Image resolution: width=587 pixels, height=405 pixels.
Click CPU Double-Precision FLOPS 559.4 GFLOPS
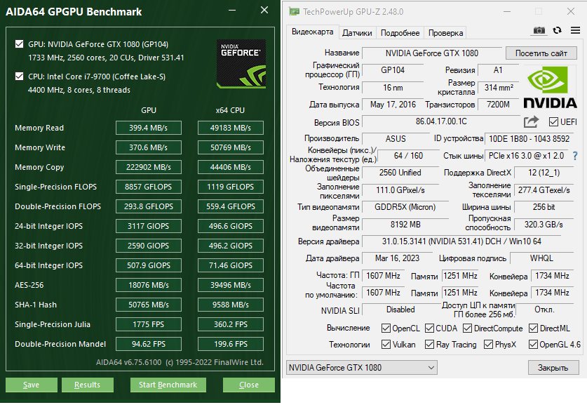[231, 206]
